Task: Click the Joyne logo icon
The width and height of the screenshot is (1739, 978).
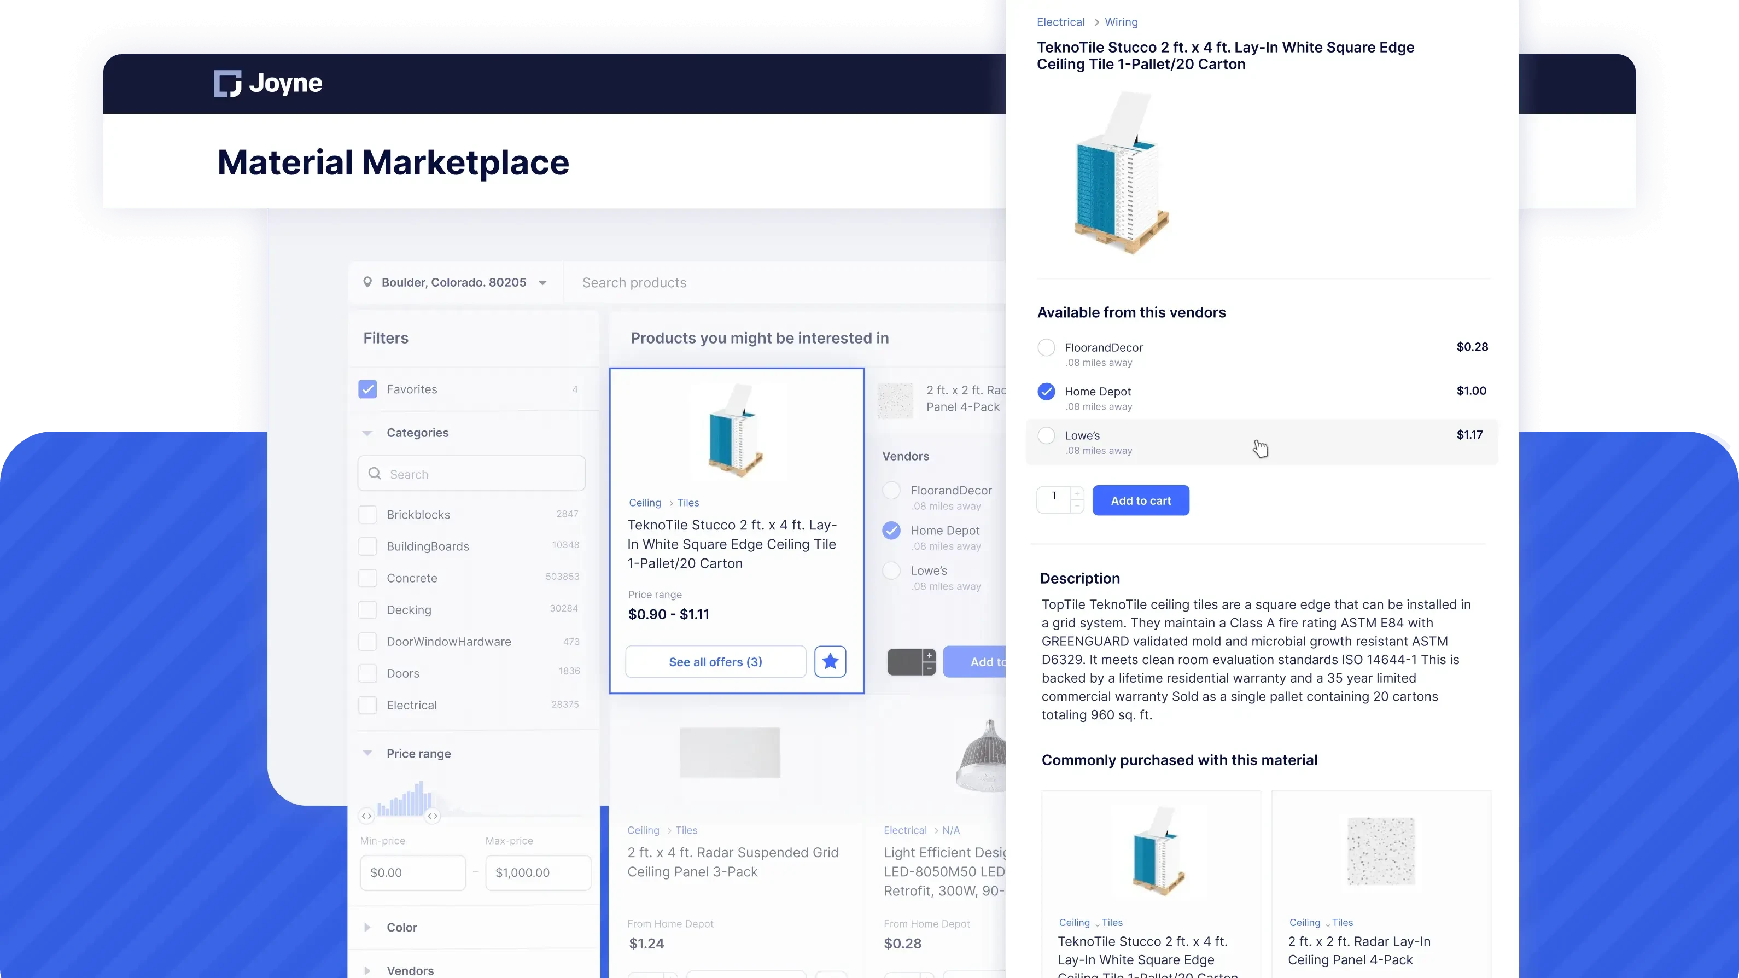Action: (228, 83)
